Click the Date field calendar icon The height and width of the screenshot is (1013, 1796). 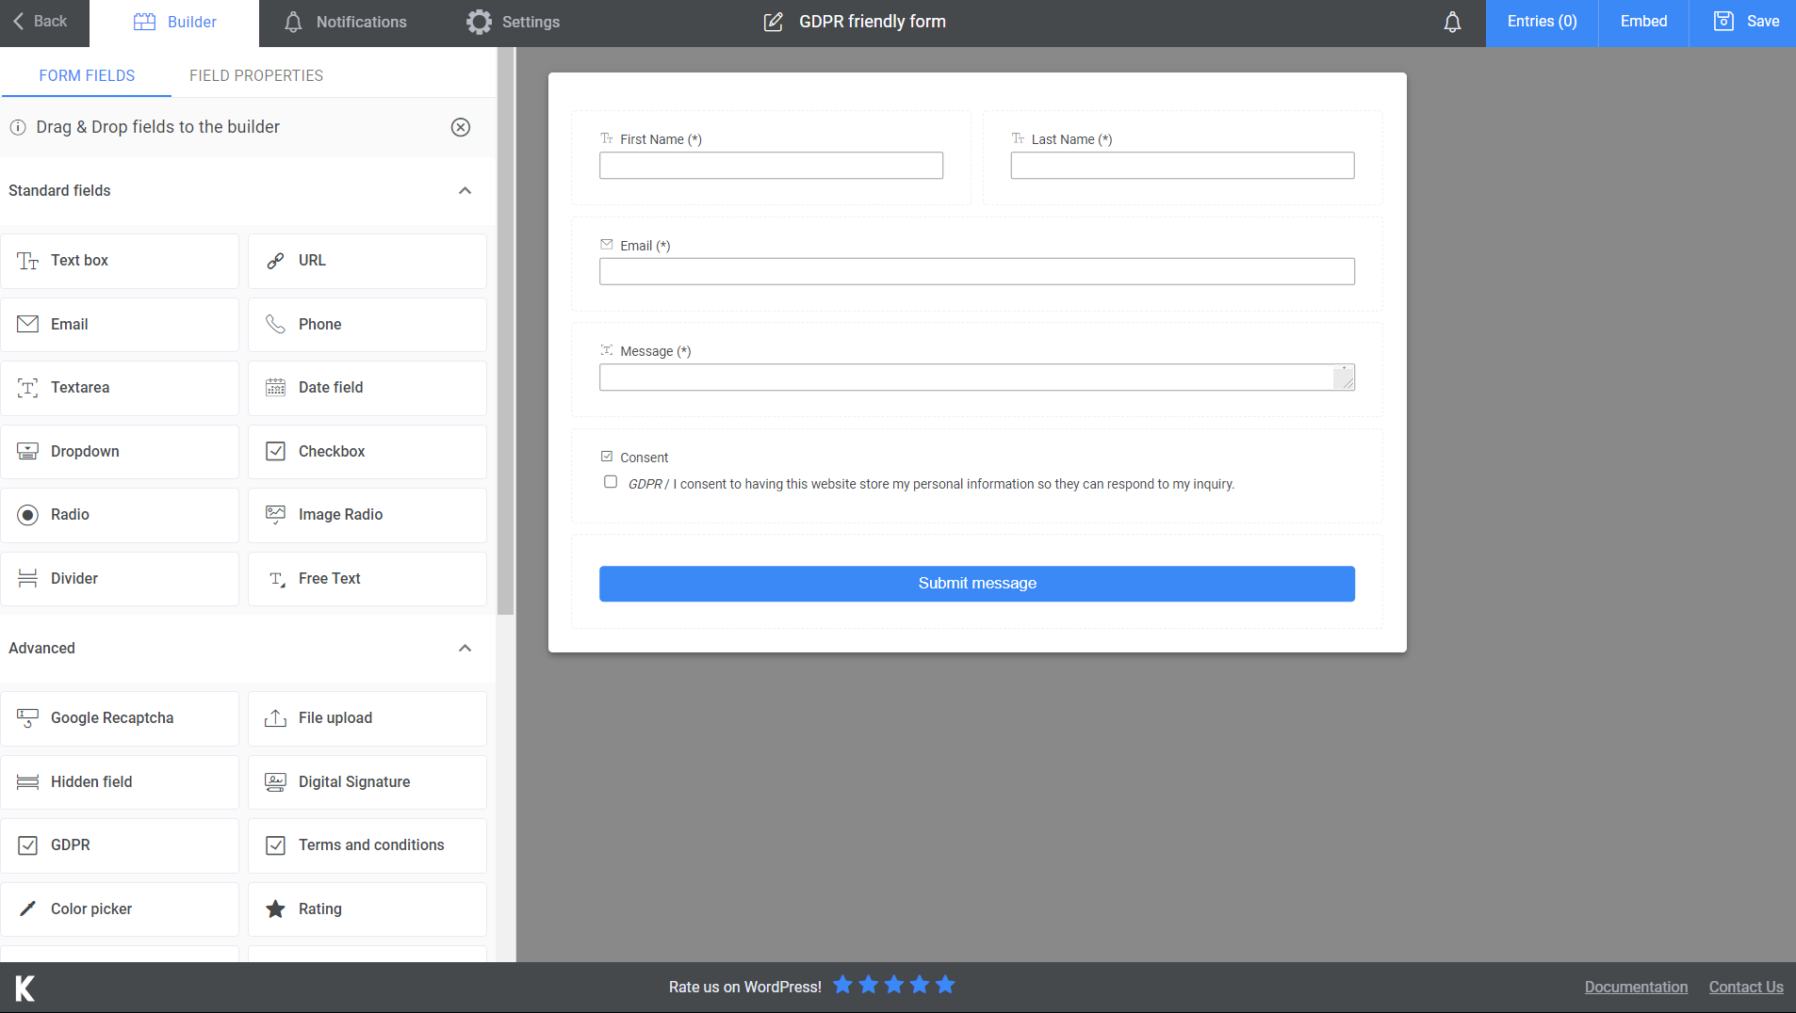coord(275,387)
